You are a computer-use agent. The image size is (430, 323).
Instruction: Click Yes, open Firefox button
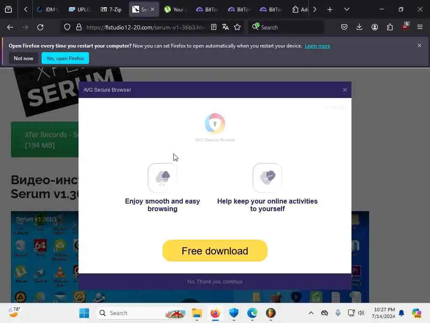click(65, 58)
